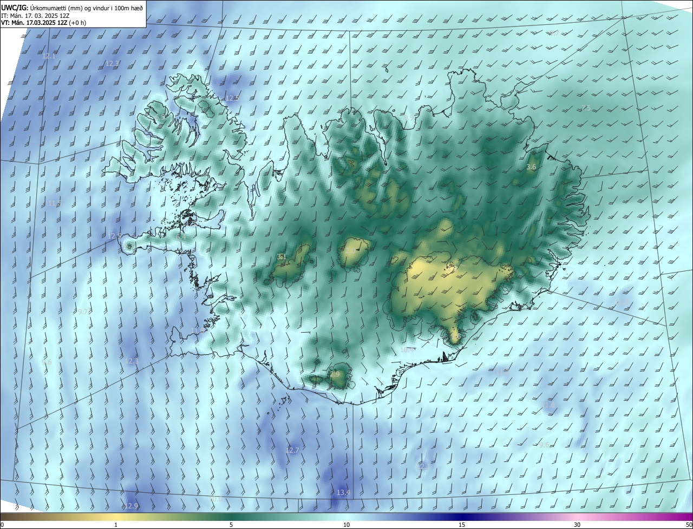Image resolution: width=693 pixels, height=529 pixels.
Task: Click the 'VT: Mán. 17.03.2025 12Z (+0 h)' line
Action: click(43, 23)
